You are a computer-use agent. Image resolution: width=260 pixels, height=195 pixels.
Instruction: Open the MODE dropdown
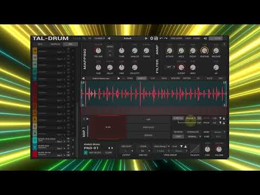pos(219,132)
